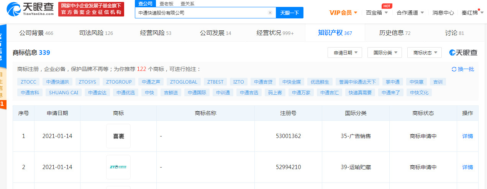Open the 公司背景 tab
Screen dimensions: 487x189
pos(36,33)
